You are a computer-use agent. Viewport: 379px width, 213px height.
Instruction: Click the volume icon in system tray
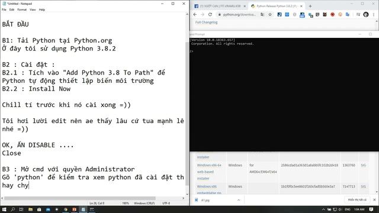[340, 209]
